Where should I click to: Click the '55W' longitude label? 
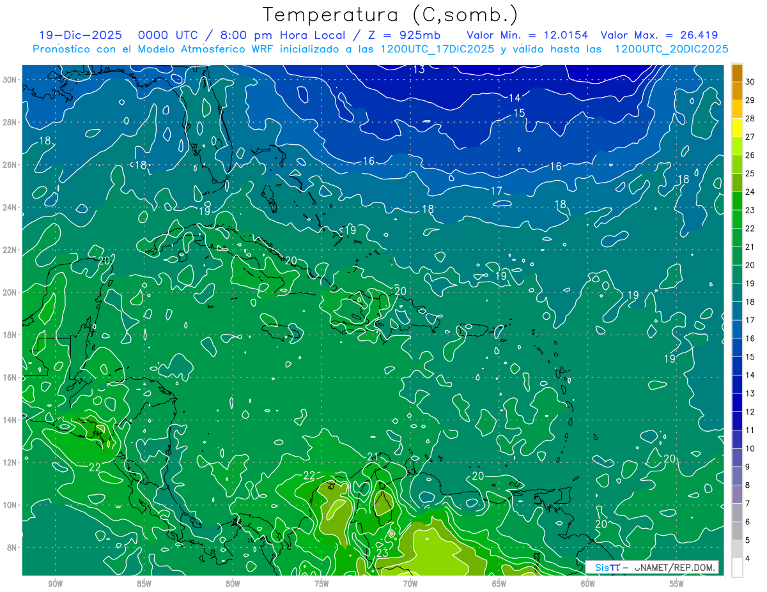click(676, 584)
